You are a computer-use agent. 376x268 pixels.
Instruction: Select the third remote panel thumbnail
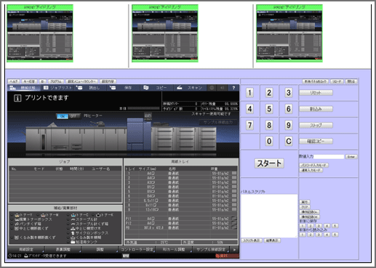289,33
